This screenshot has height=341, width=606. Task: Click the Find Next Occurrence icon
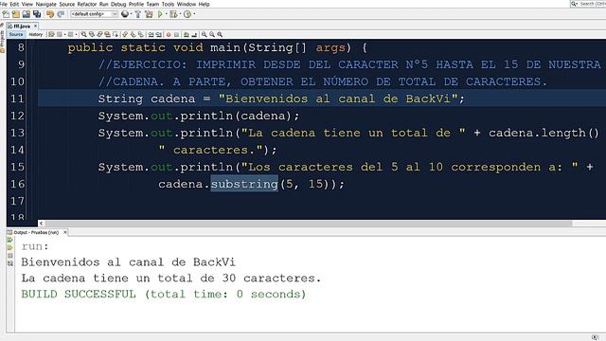click(x=99, y=34)
